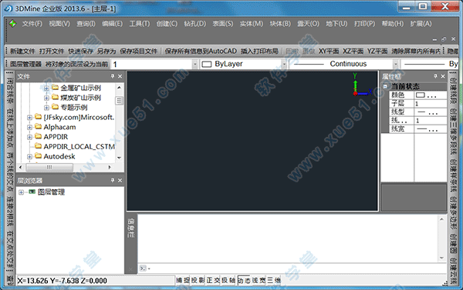Toggle 动态 mode in status bar

tap(244, 280)
